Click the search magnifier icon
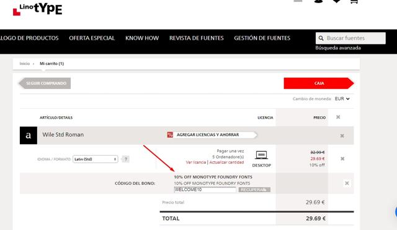Screen dimensions: 397x230 [321, 38]
